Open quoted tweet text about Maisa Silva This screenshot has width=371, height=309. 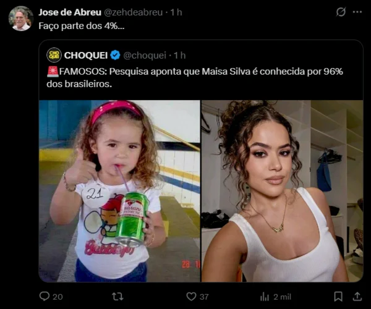coord(195,77)
